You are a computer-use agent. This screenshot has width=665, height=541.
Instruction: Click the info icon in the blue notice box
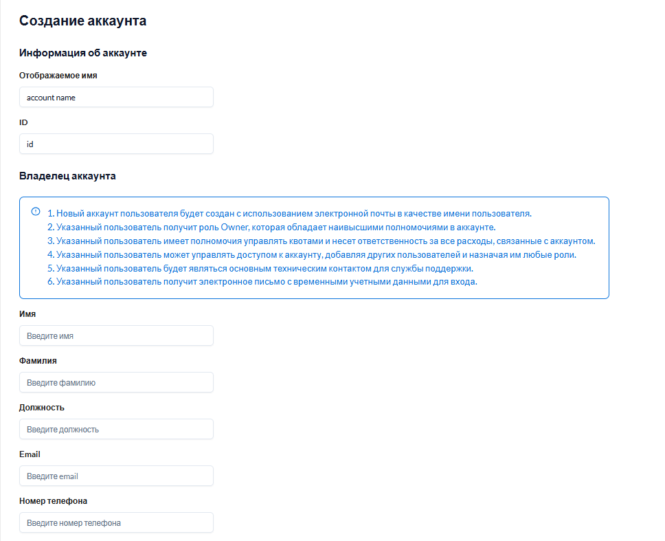pyautogui.click(x=36, y=211)
